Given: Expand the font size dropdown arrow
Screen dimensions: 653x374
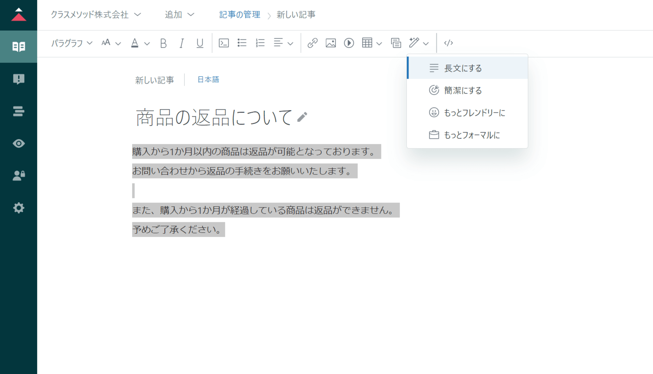Looking at the screenshot, I should [118, 43].
